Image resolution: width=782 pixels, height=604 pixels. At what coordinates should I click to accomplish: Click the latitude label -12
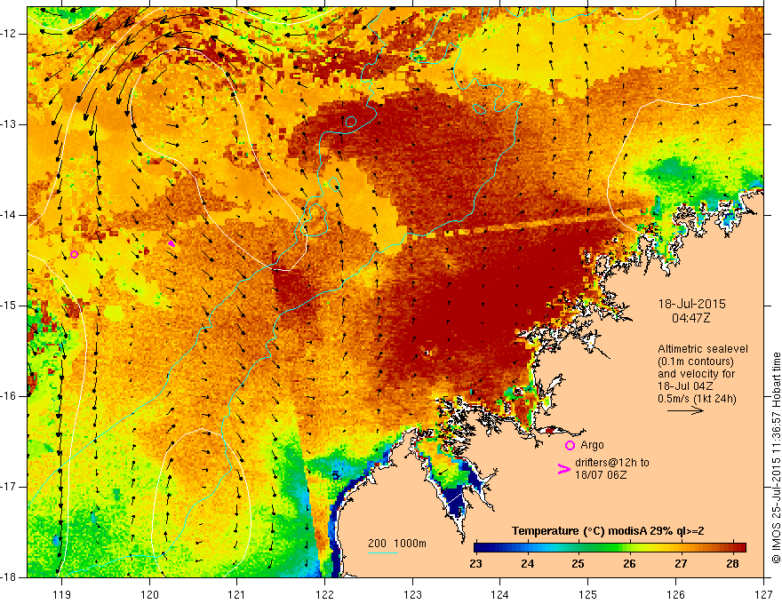9,34
